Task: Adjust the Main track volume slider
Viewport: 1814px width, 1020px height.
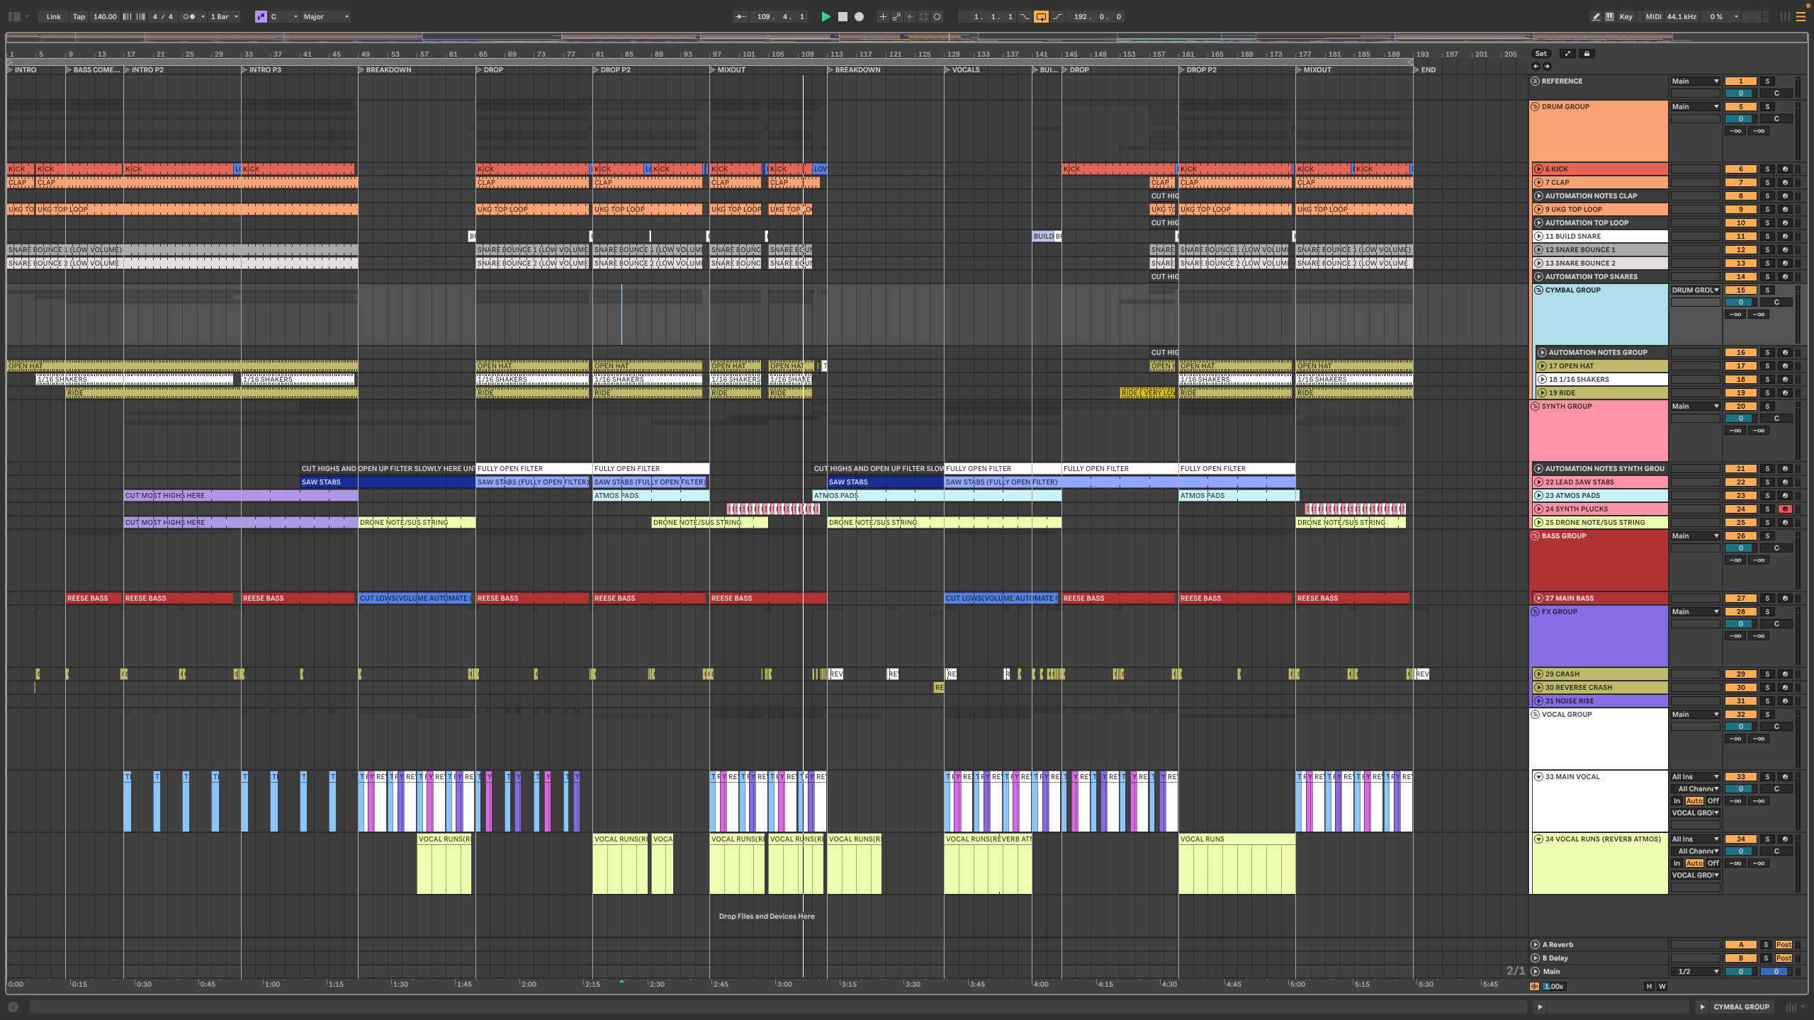Action: tap(1740, 972)
